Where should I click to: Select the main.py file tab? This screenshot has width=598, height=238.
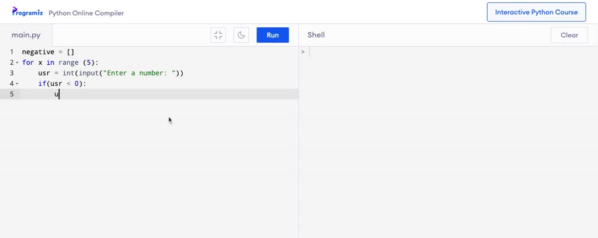click(26, 35)
